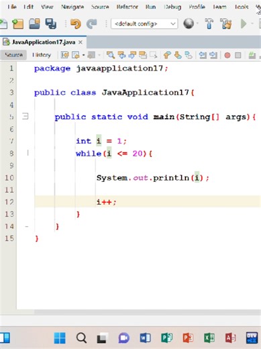Click the 'package' keyword on line 1
The height and width of the screenshot is (349, 261).
click(x=52, y=68)
